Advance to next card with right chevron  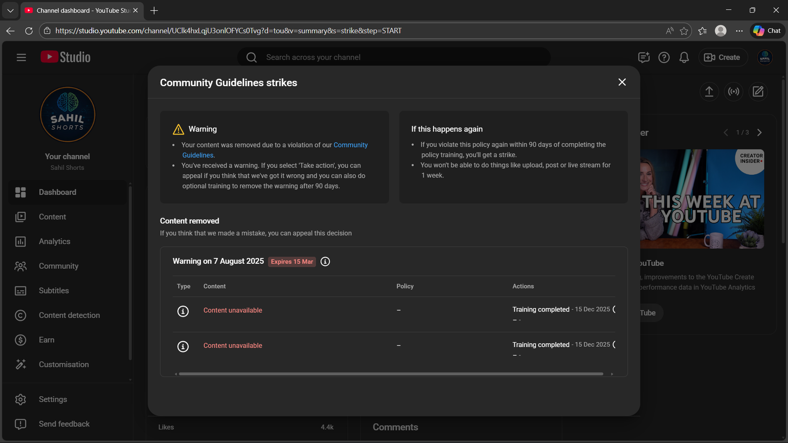(x=759, y=132)
